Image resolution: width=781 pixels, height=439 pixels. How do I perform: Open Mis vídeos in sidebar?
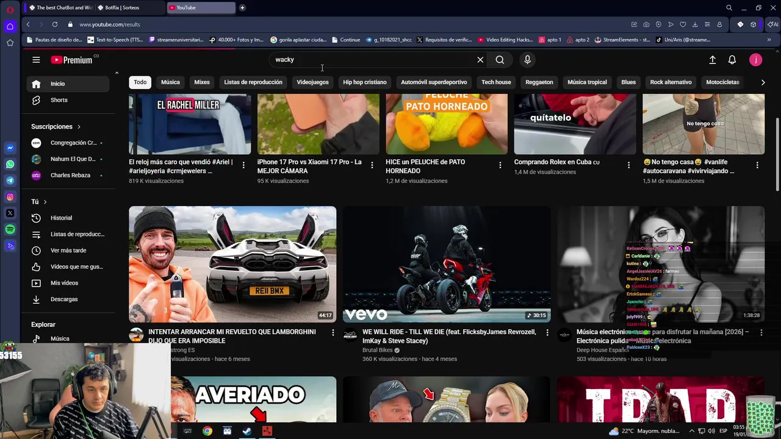coord(67,283)
